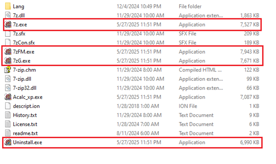Click the 209 KB size of 7z.sfx
This screenshot has width=276, height=164.
click(x=252, y=33)
